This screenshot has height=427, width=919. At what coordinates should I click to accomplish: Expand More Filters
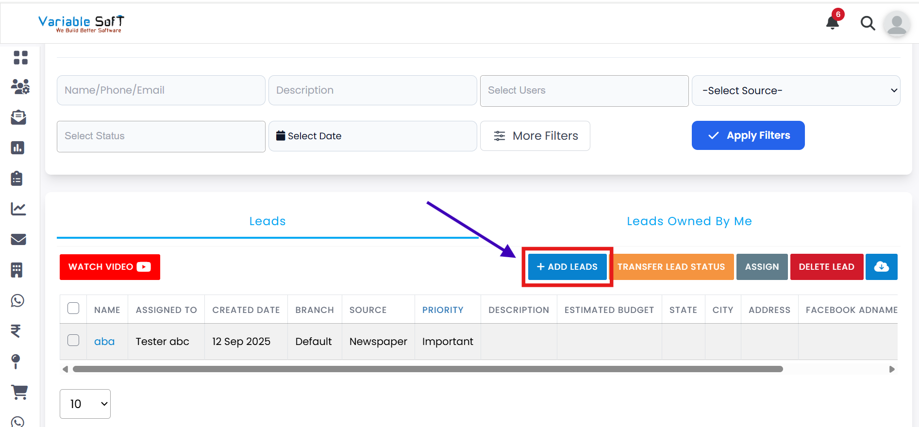[535, 136]
